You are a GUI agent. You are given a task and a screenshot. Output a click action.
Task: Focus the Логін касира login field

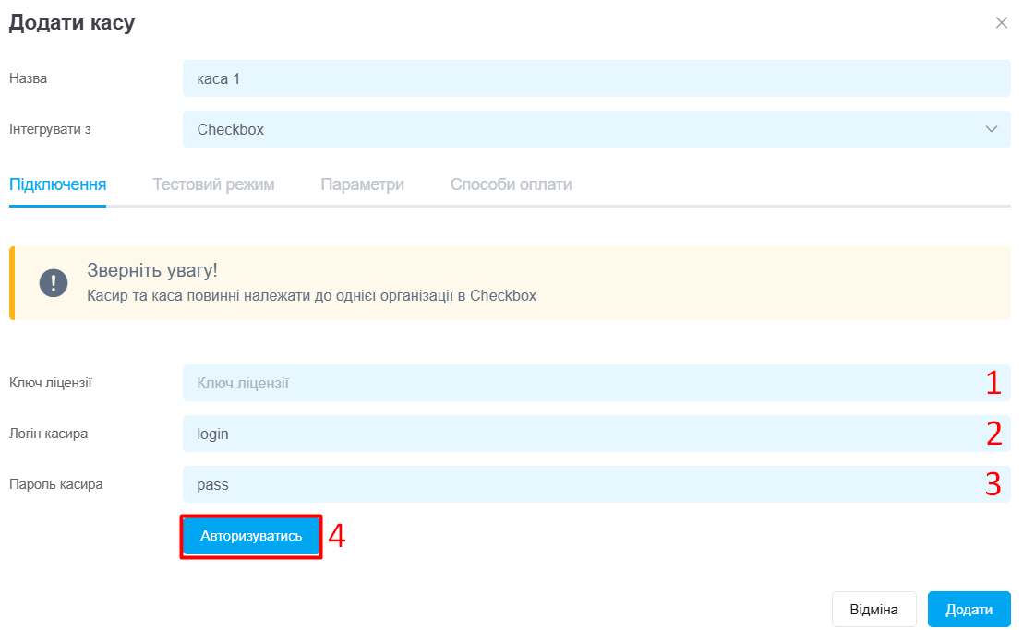tap(596, 434)
